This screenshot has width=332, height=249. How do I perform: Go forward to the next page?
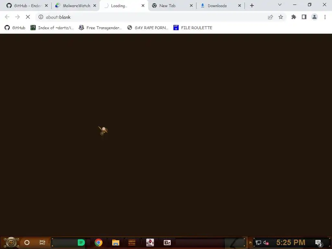pos(18,17)
